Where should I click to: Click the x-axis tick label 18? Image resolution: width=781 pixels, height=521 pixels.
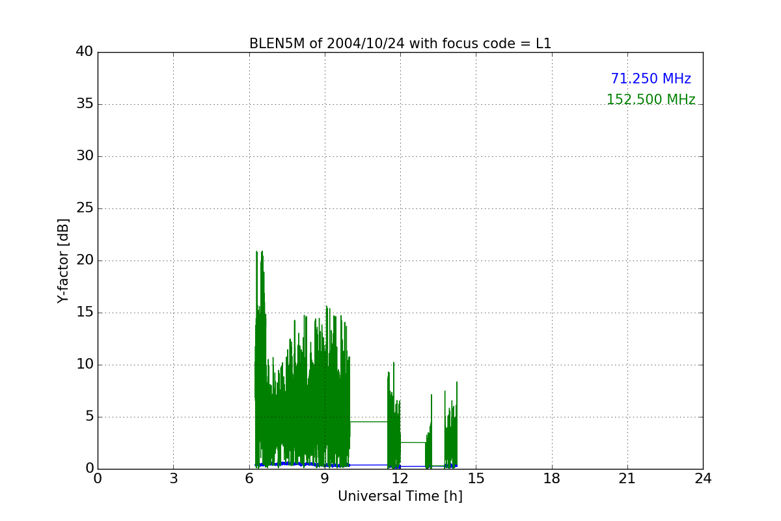pos(552,478)
